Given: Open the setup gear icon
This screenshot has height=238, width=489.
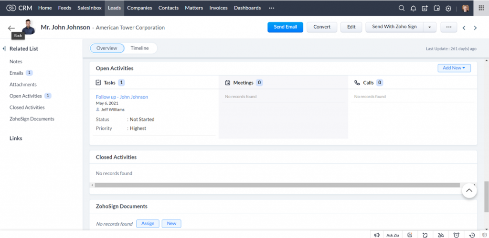Looking at the screenshot, I should click(448, 9).
